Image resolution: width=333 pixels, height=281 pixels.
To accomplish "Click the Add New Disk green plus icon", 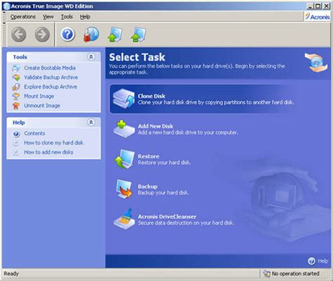I will point(124,129).
